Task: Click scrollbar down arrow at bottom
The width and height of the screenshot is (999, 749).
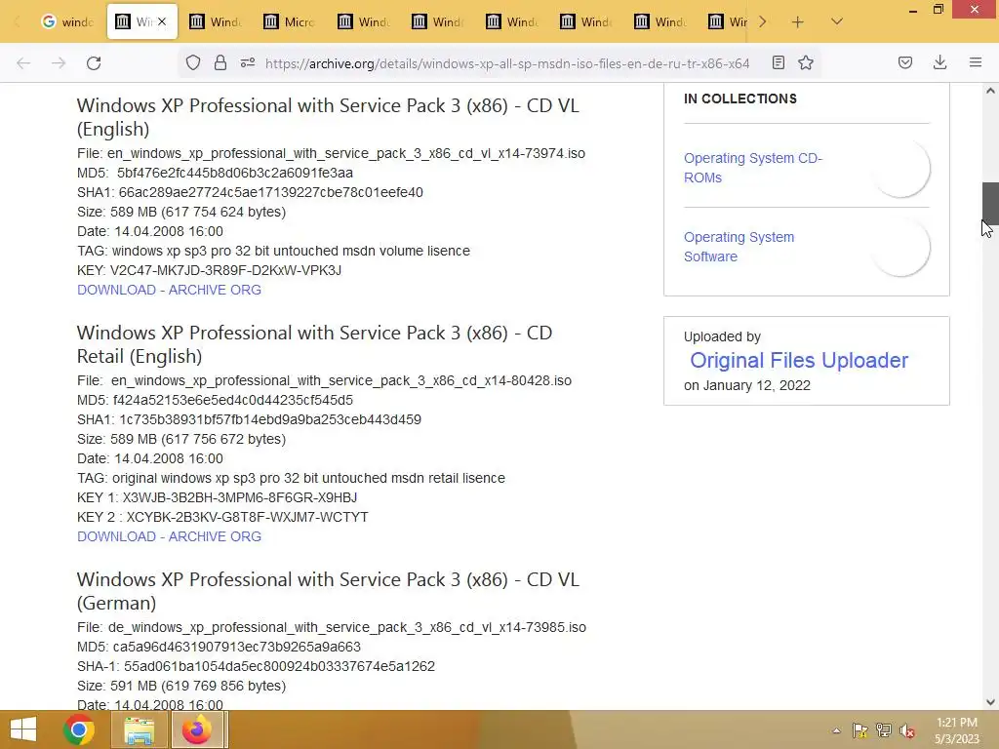Action: tap(990, 702)
